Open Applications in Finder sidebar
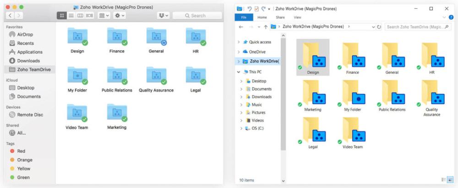 26,52
